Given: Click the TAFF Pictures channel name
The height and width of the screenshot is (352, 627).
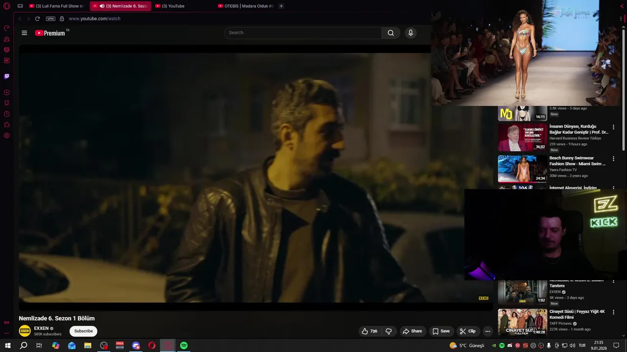Looking at the screenshot, I should point(560,323).
